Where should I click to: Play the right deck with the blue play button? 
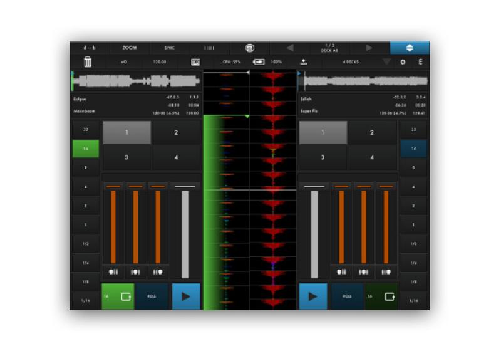tap(312, 296)
